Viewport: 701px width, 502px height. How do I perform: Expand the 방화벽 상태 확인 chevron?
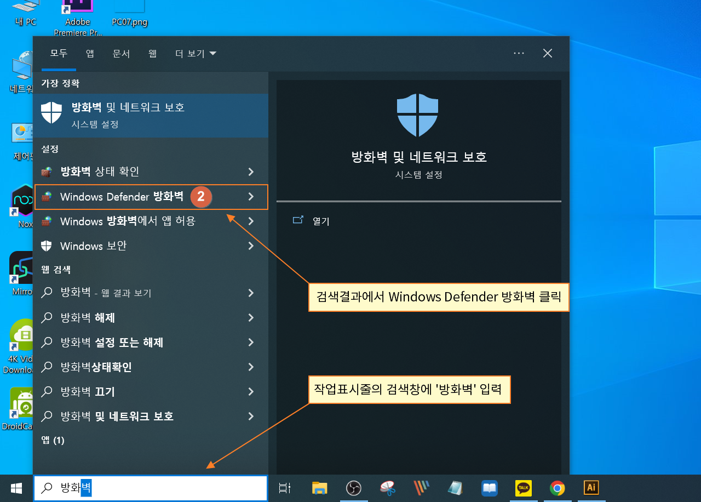(251, 172)
